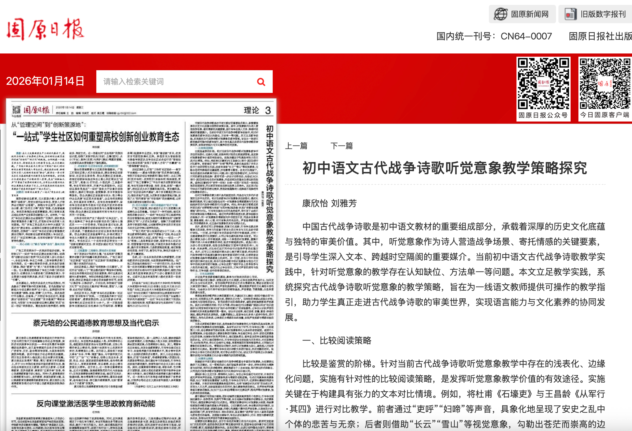Screen dimensions: 632x431
Task: Click 理论 3 page label on newspaper
Action: pos(257,110)
